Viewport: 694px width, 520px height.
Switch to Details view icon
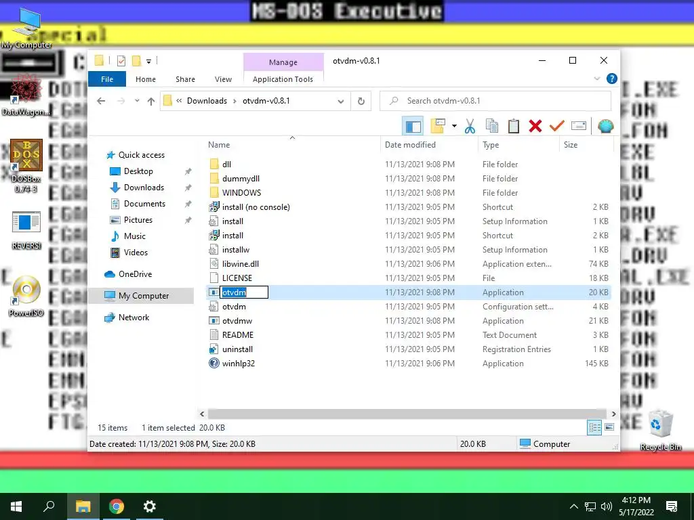coord(594,427)
